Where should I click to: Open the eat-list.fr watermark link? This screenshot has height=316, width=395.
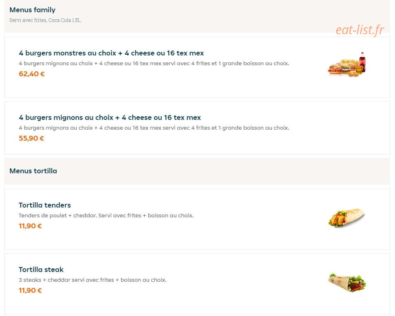coord(360,30)
